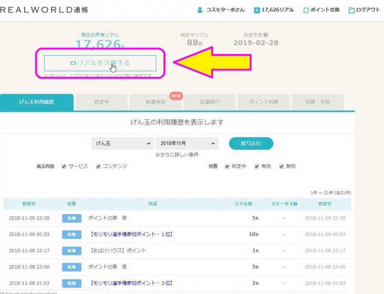This screenshot has width=384, height=294.
Task: Click the help icon beside ステータス column
Action: point(295,204)
